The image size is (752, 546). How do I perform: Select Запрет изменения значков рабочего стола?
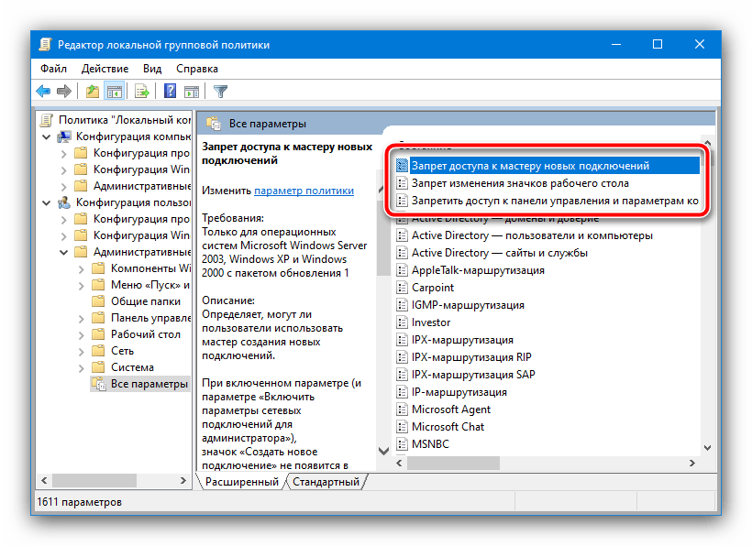[520, 183]
